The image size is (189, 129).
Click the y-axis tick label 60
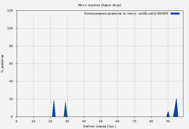pyautogui.click(x=11, y=64)
